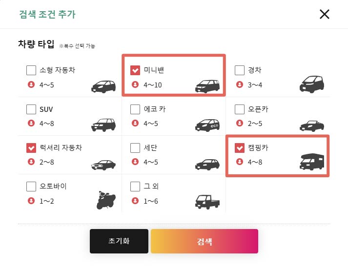Click the luxury car silhouette icon
Screen dimensions: 348x272
coord(103,165)
